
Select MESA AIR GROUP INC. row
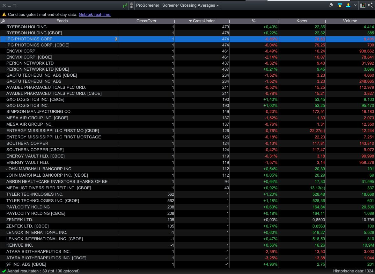point(187,124)
